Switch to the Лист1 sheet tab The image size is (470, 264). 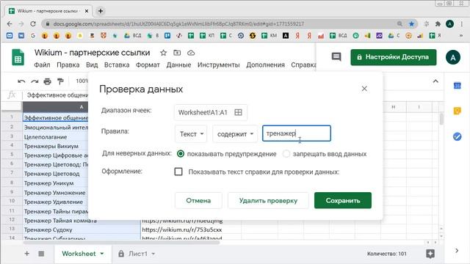click(x=138, y=254)
